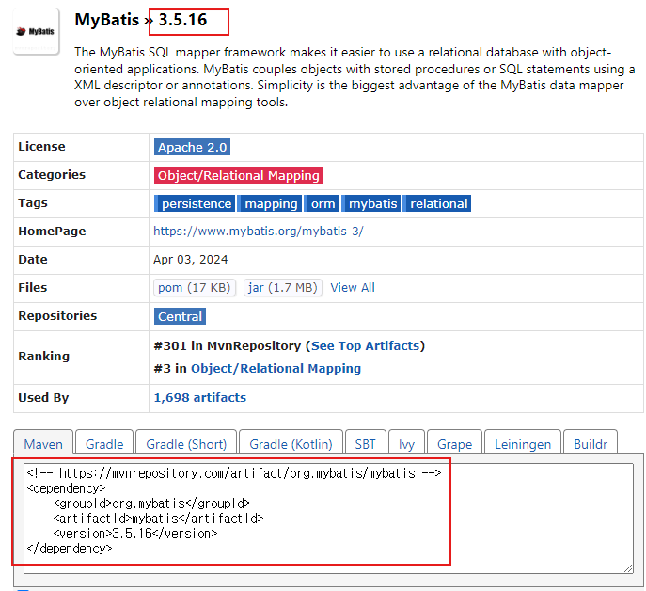Click the HomePage row label
Viewport: 646px width, 591px height.
click(52, 231)
